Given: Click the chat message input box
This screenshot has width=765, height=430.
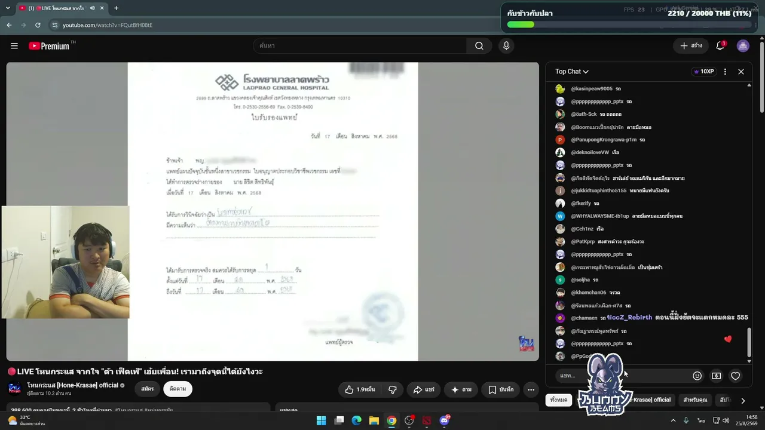Looking at the screenshot, I should pyautogui.click(x=622, y=376).
